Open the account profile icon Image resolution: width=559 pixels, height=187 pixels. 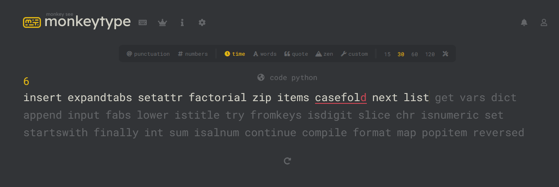click(544, 22)
